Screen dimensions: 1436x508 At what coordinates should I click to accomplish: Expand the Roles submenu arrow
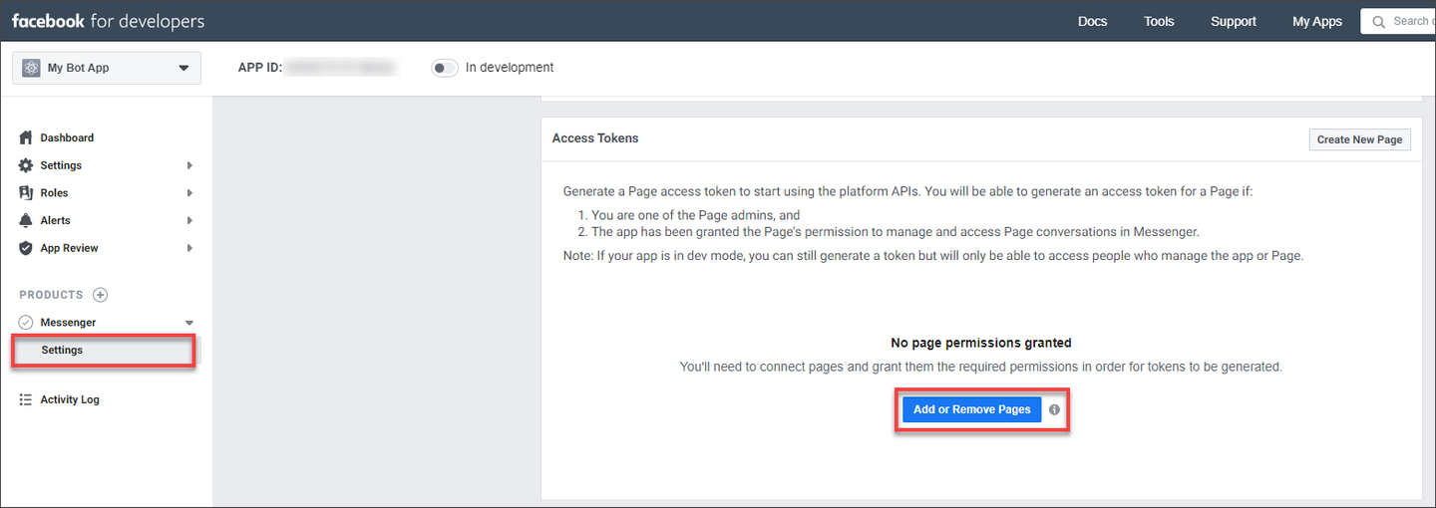(189, 193)
